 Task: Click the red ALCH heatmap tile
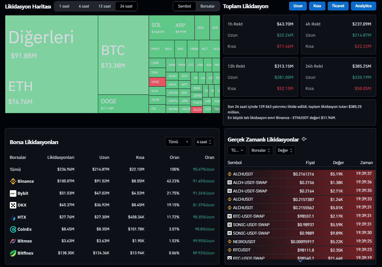coord(197,109)
